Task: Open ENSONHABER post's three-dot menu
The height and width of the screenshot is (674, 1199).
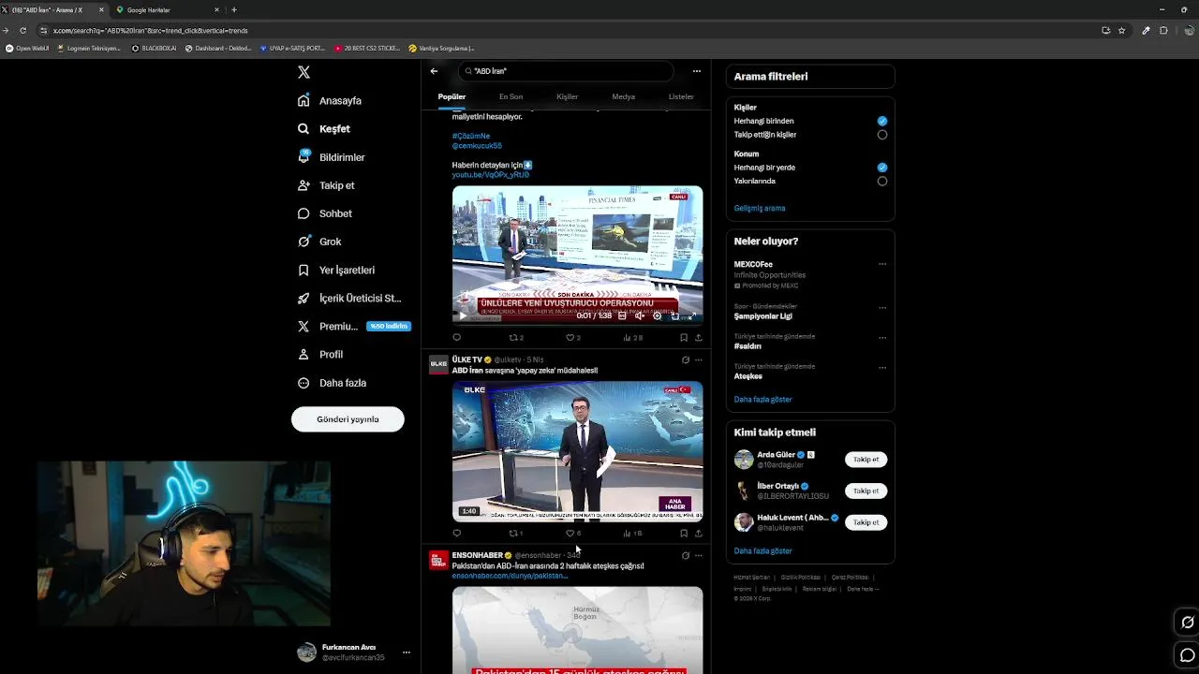Action: (x=699, y=555)
